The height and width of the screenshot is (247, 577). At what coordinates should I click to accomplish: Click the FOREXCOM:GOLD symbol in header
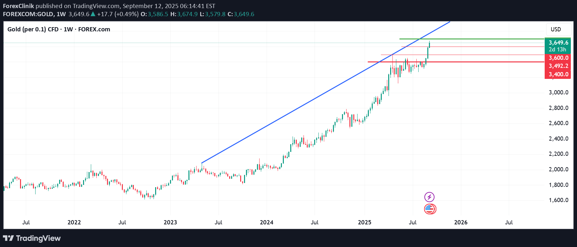[28, 14]
